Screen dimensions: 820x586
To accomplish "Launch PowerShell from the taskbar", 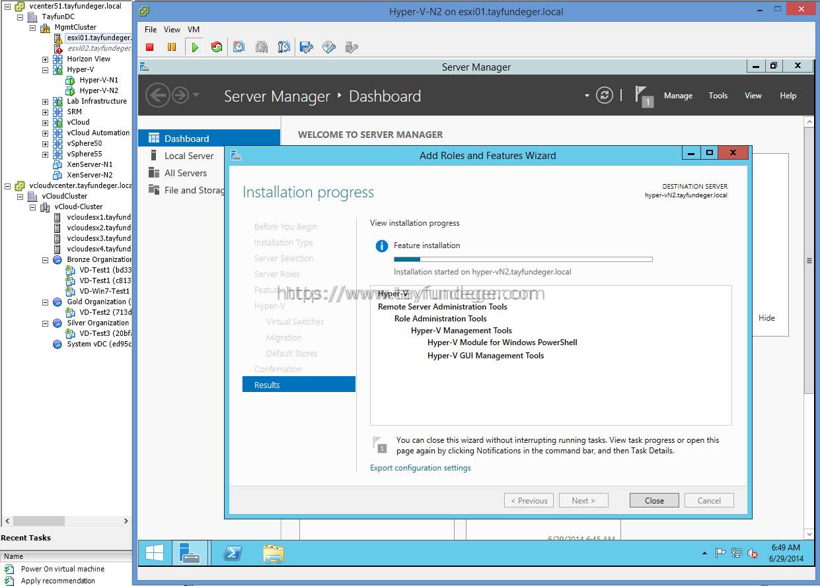I will pos(233,553).
